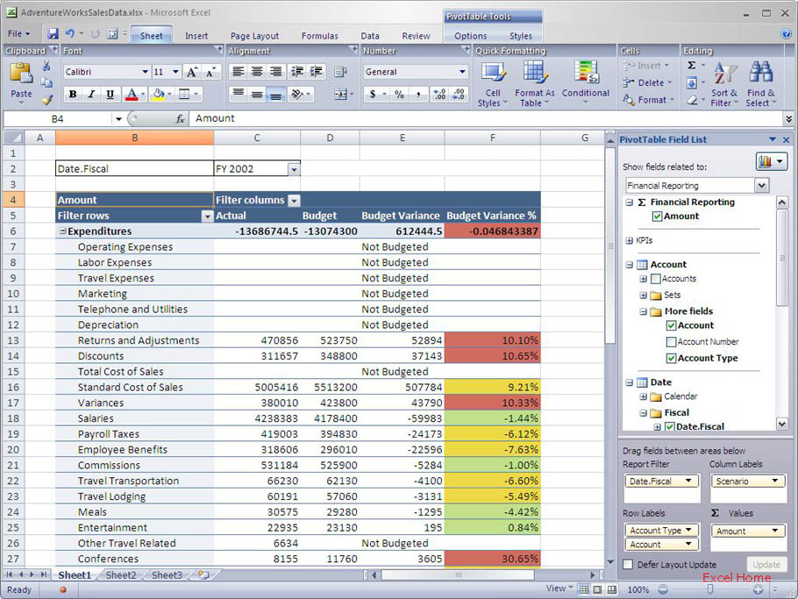
Task: Open the PivotTable Options tab
Action: 470,36
